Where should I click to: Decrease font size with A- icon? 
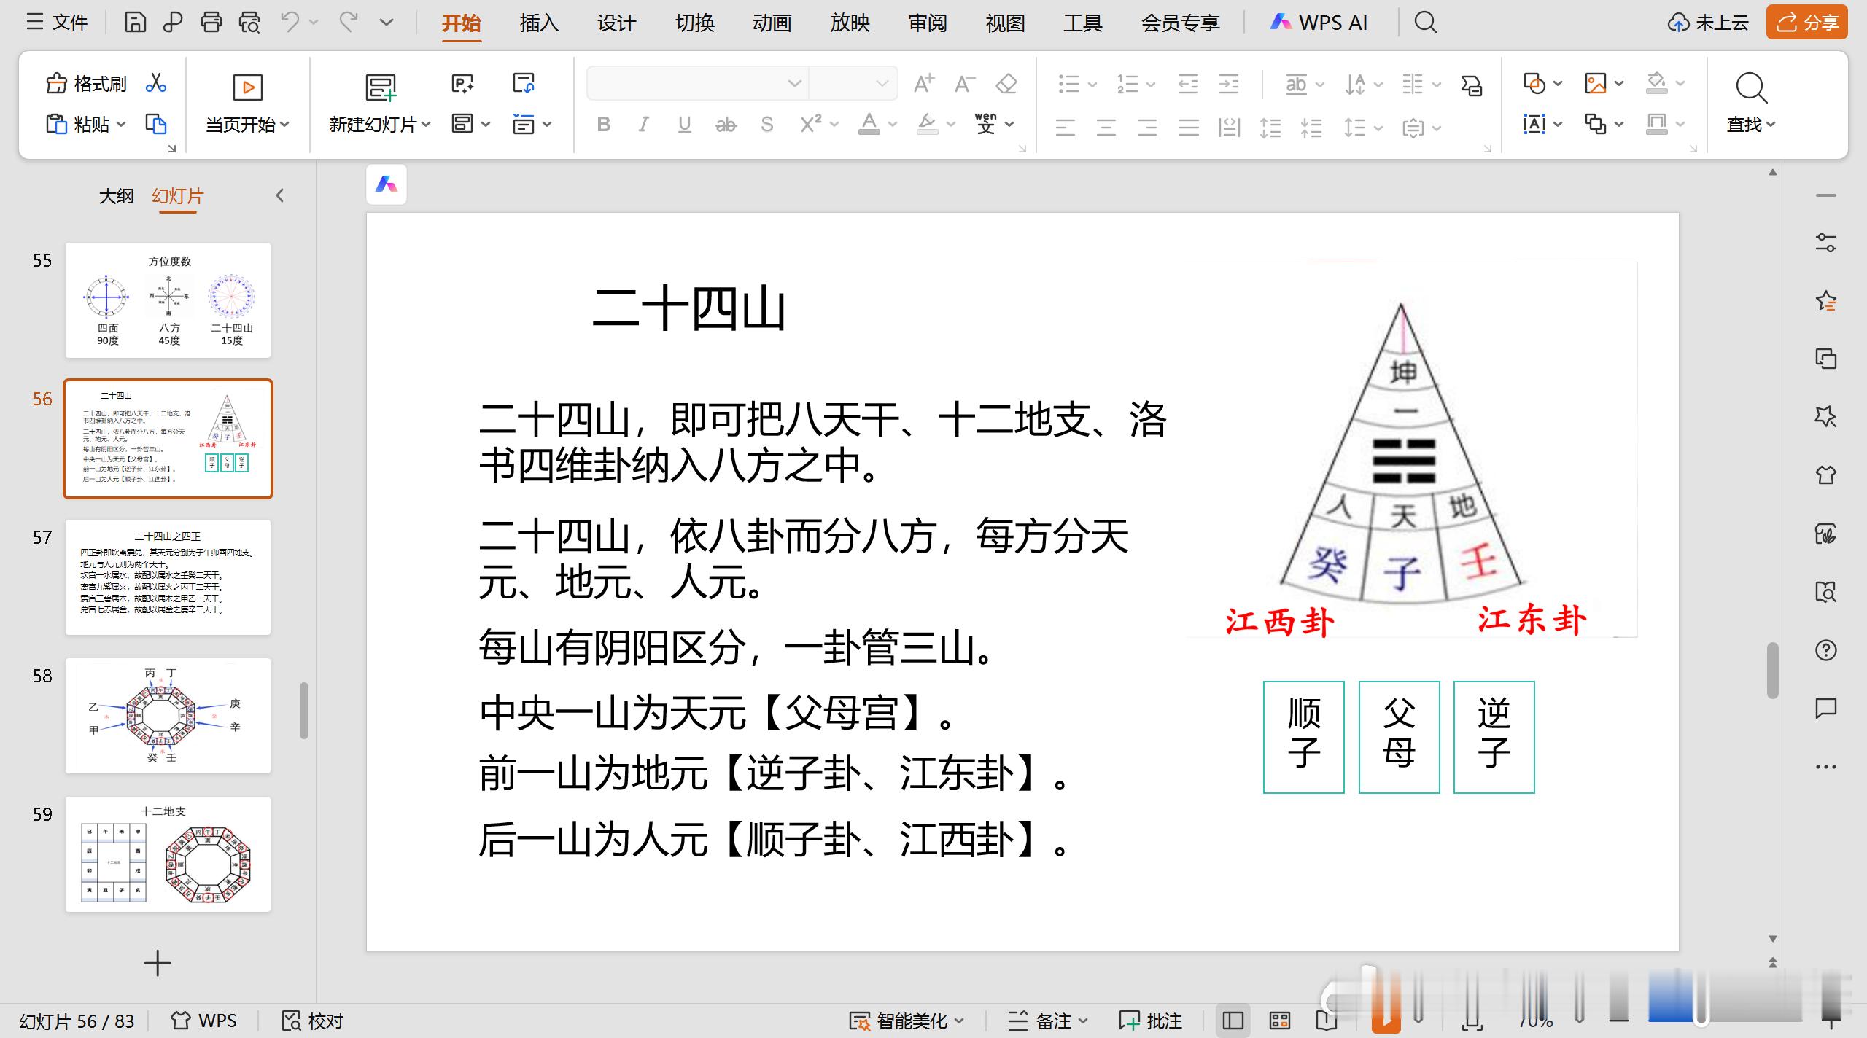965,84
